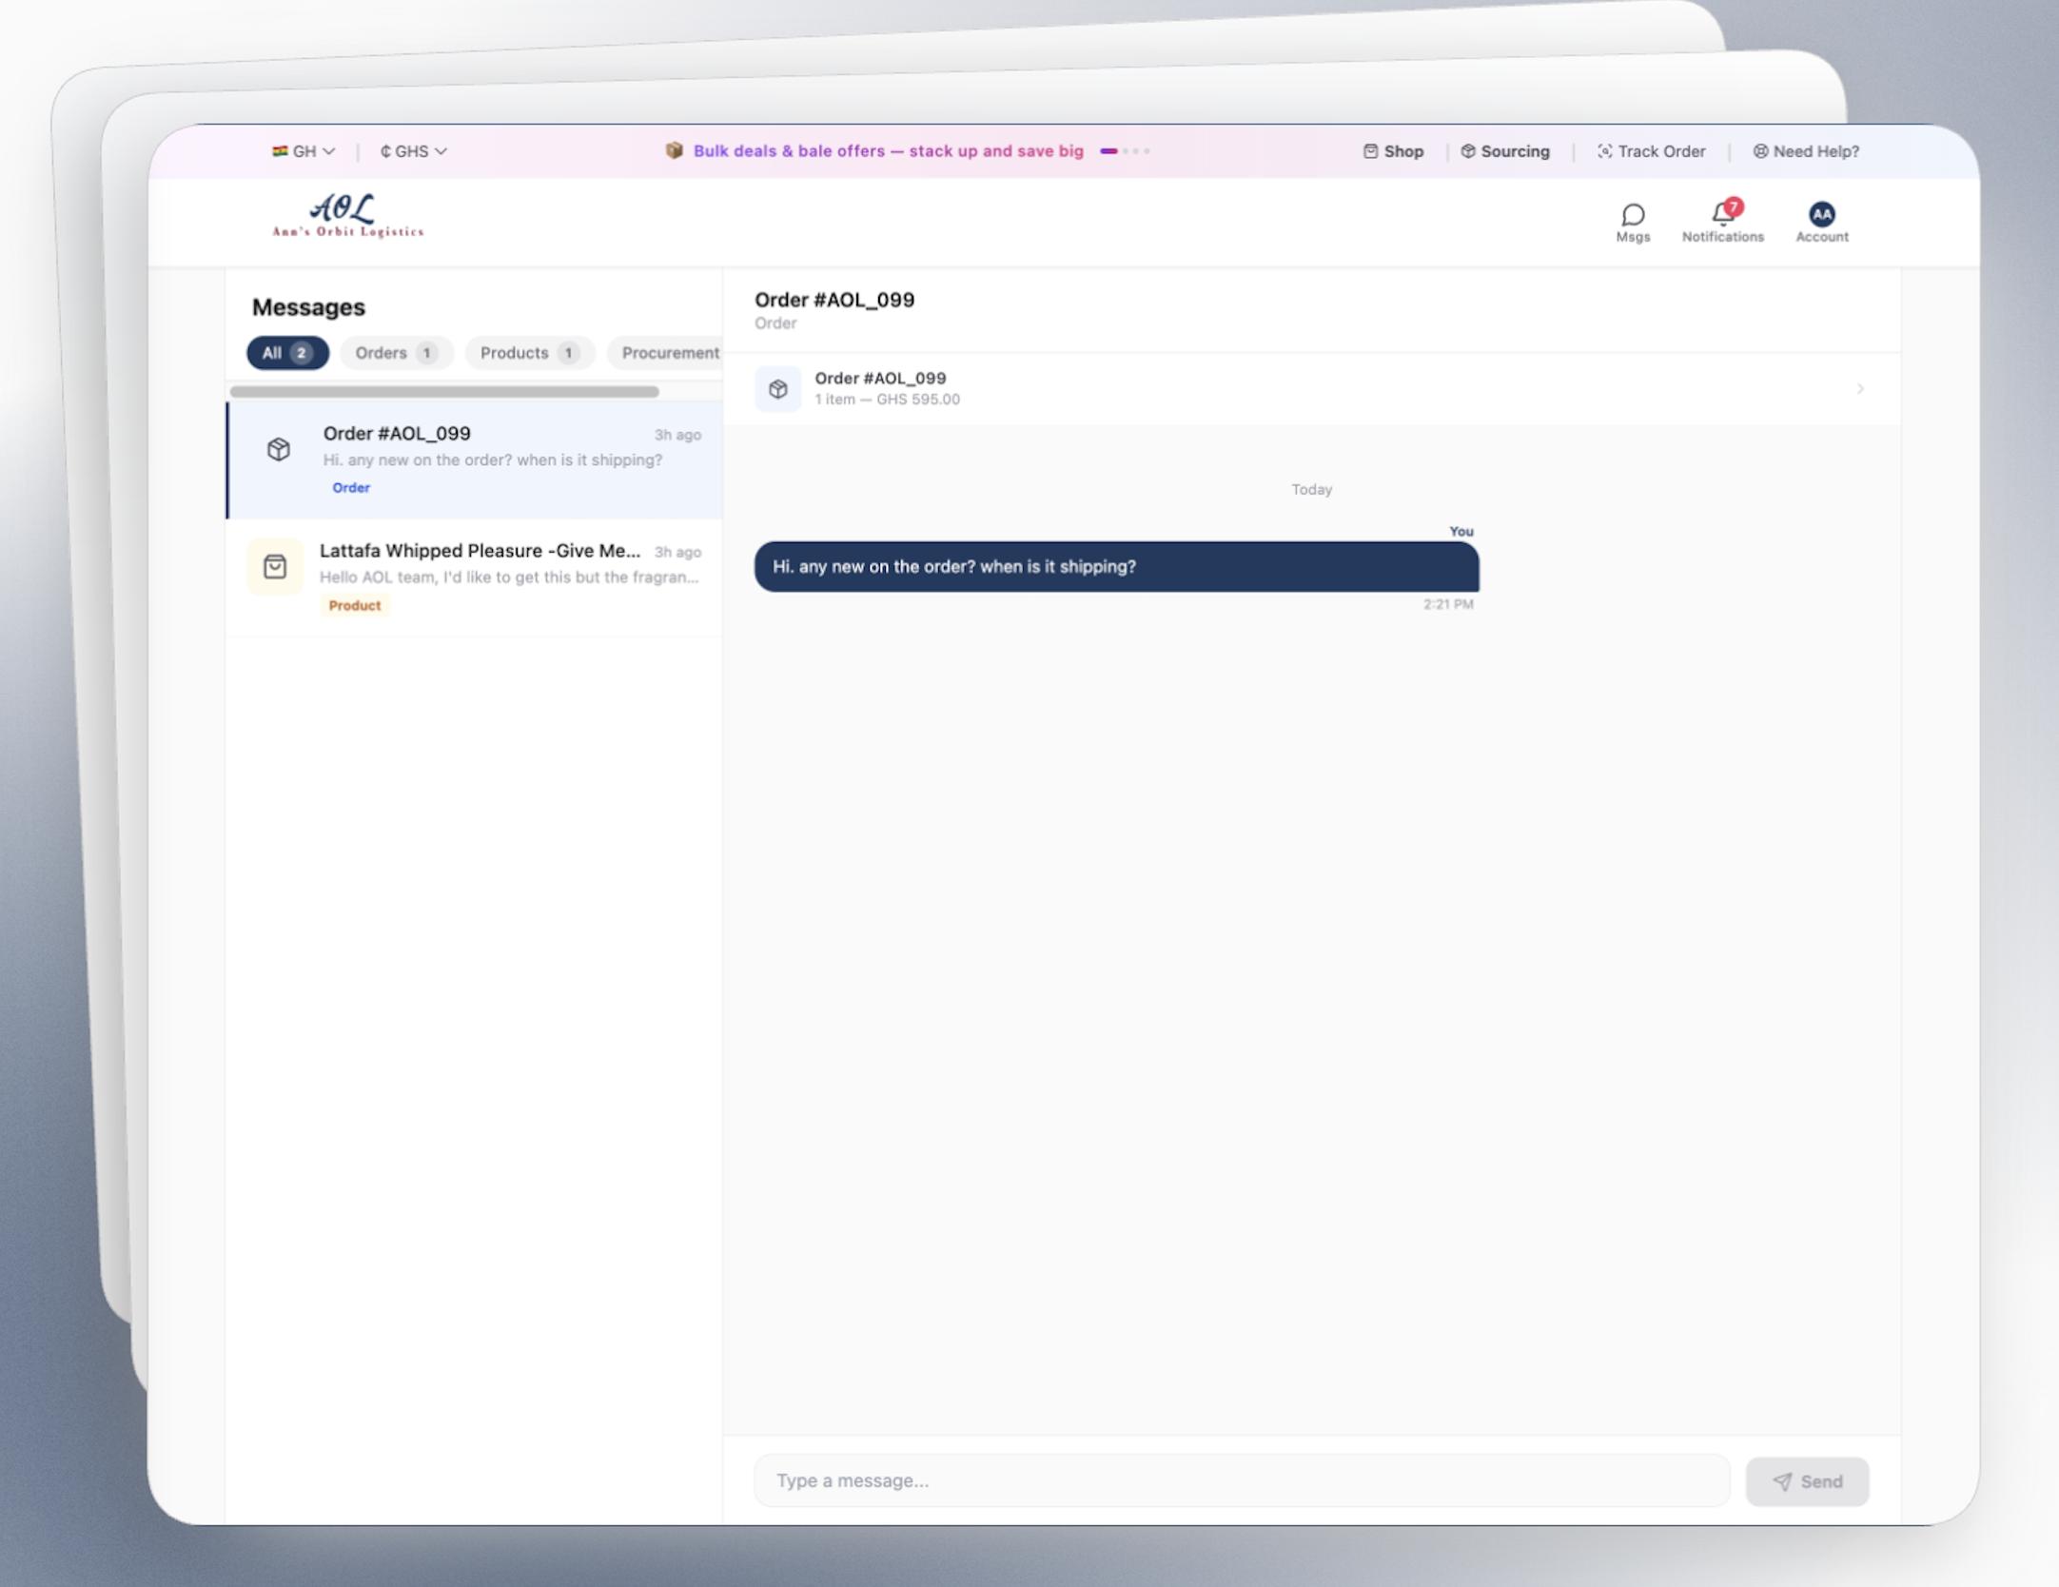Focus the Type a message input field

1242,1480
